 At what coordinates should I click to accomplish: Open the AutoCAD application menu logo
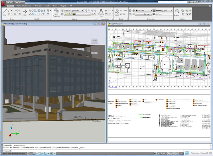(x=3, y=3)
